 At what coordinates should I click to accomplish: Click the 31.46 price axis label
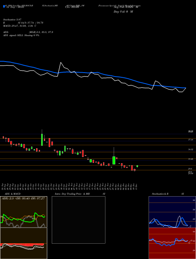pos(191,159)
